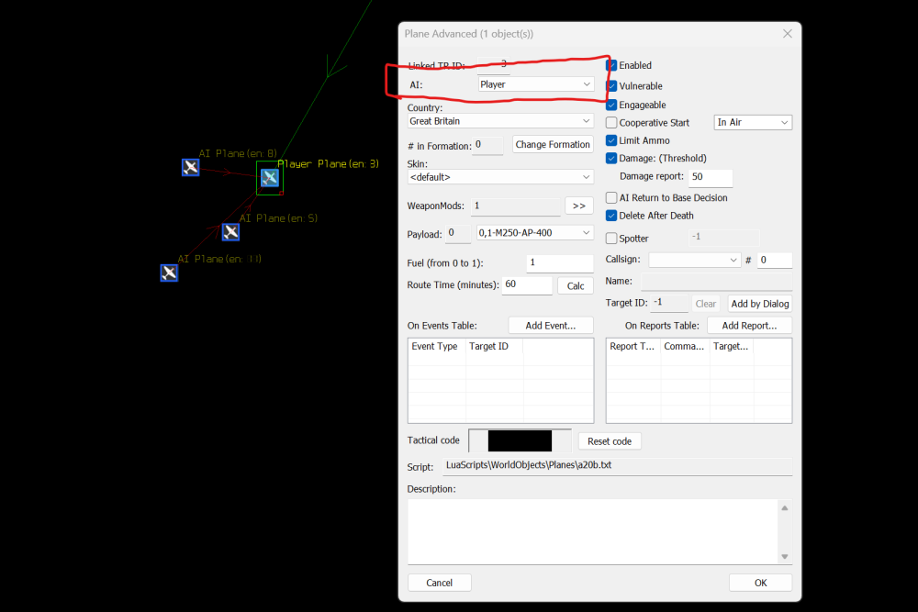Image resolution: width=918 pixels, height=612 pixels.
Task: Open WeaponMods selector with >> button
Action: [579, 206]
